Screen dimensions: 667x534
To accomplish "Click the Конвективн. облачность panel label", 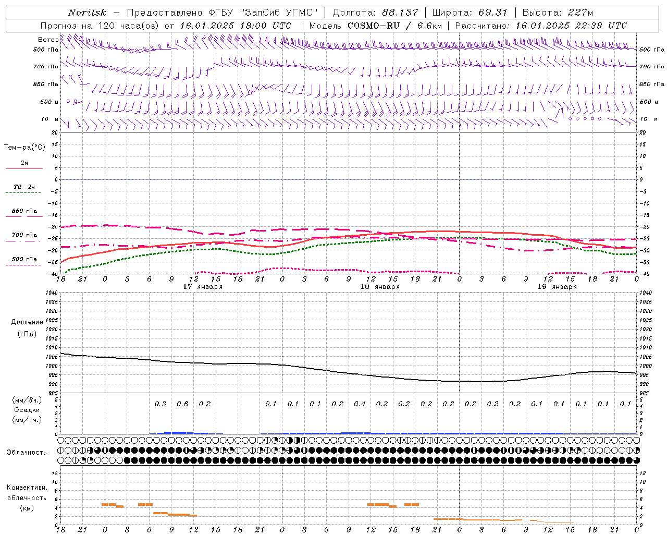I will (27, 493).
